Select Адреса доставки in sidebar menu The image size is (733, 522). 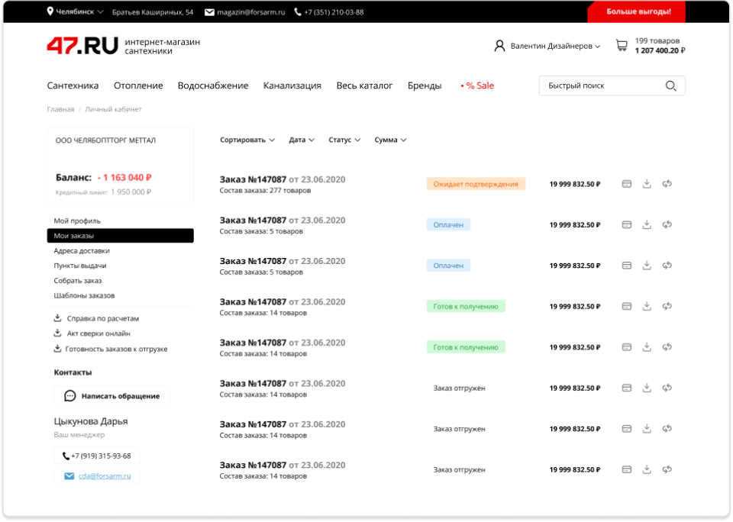[x=82, y=250]
